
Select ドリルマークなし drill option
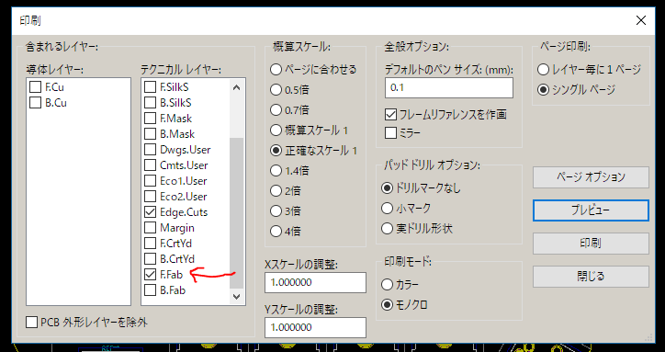[388, 188]
